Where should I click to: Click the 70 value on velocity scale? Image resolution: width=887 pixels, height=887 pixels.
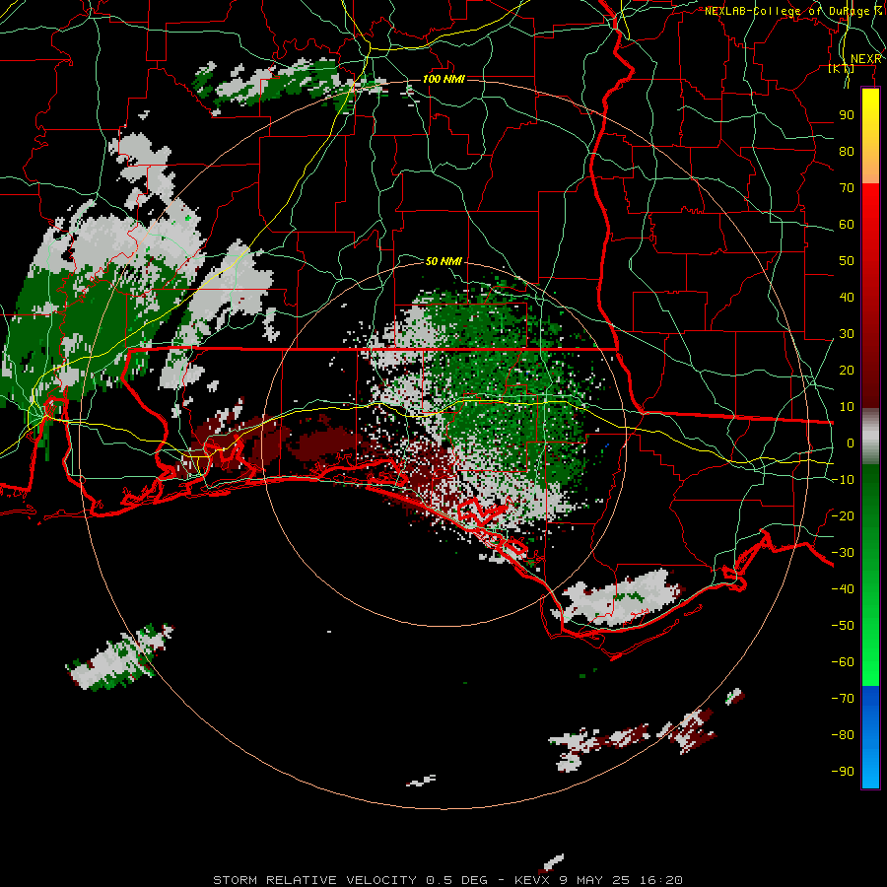tap(847, 188)
